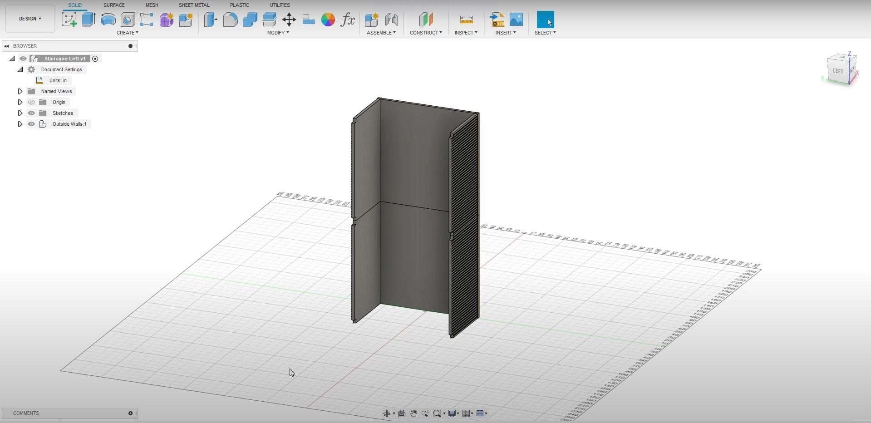
Task: Switch to the SOLID tab
Action: point(75,5)
